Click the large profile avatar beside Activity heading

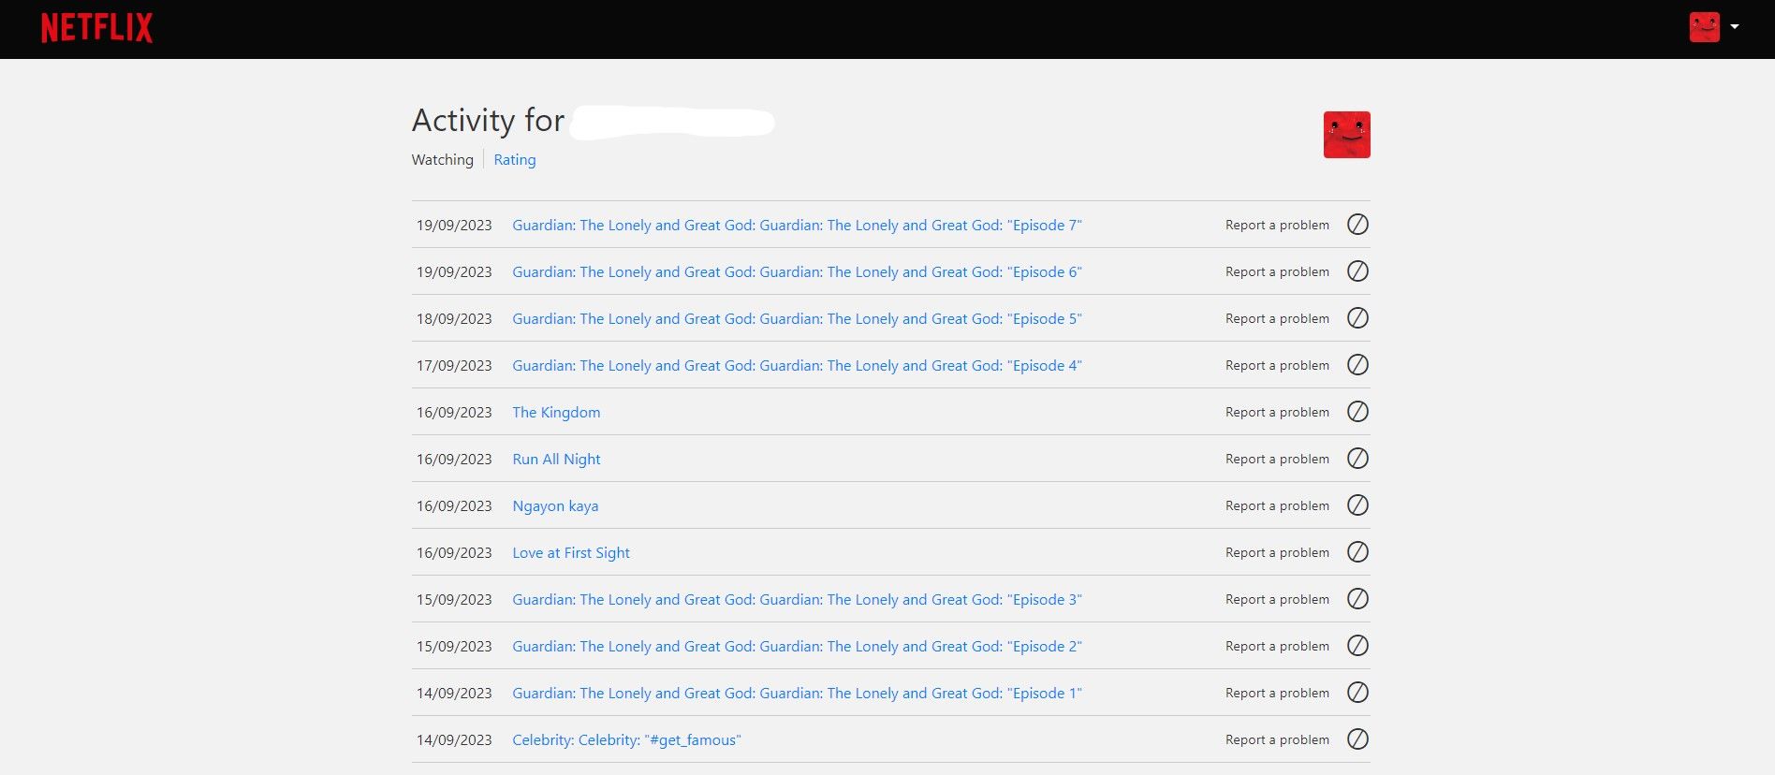[1346, 135]
